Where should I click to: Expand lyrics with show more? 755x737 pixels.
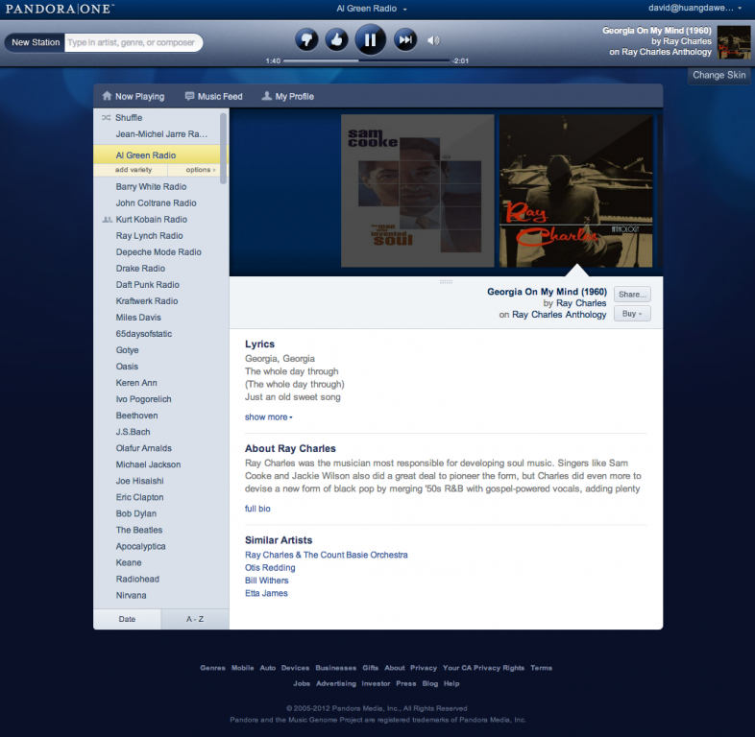[x=268, y=417]
